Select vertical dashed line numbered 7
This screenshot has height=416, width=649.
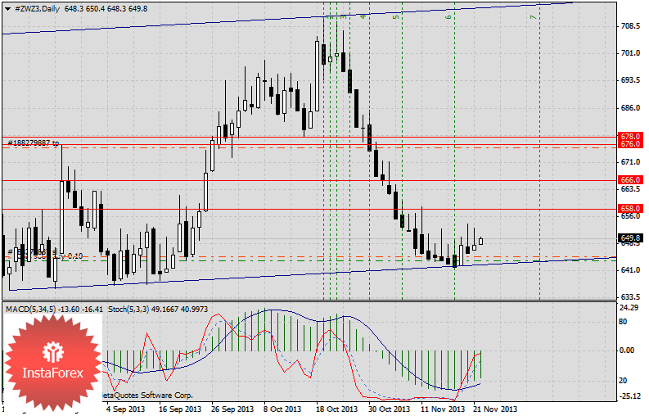(539, 164)
